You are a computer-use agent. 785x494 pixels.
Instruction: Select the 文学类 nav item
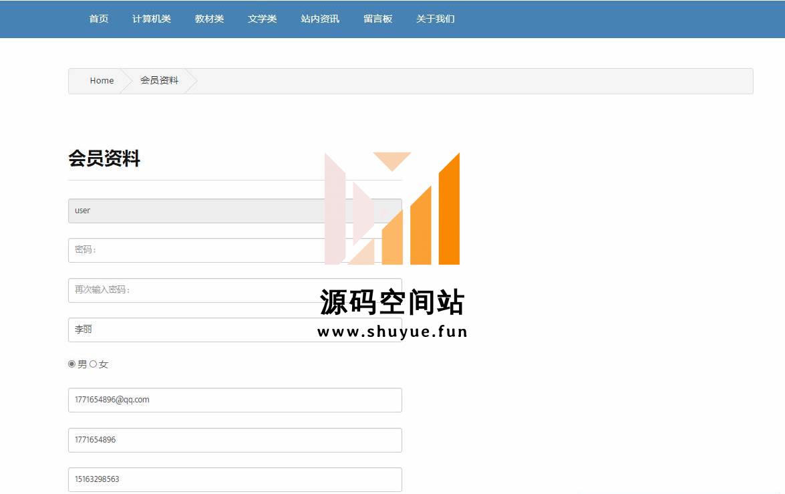click(263, 19)
